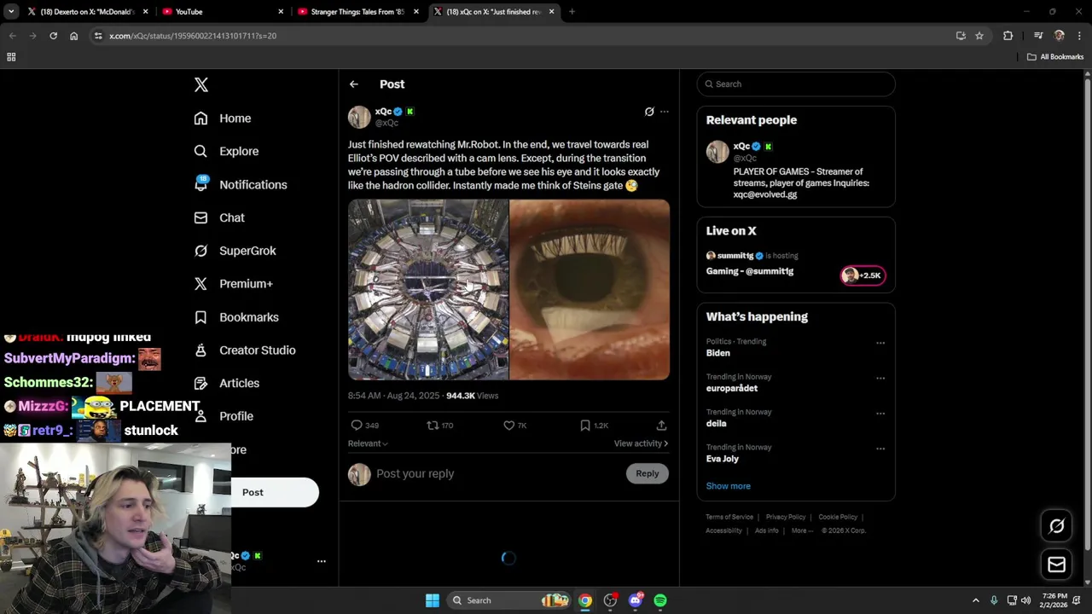Open Ads info footer link
The height and width of the screenshot is (614, 1092).
click(767, 530)
